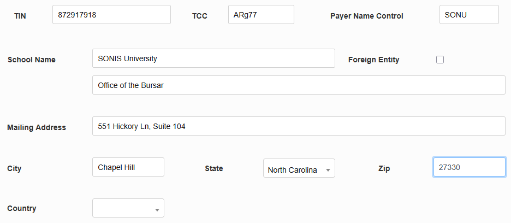This screenshot has width=511, height=223.
Task: Click the bold TCC text label
Action: (x=200, y=16)
